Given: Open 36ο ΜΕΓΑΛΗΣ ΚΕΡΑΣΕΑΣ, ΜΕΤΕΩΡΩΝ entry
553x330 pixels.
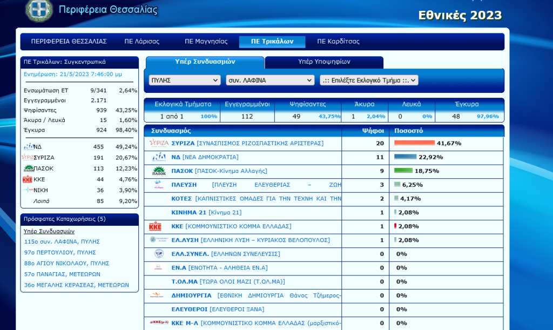Looking at the screenshot, I should tap(77, 285).
